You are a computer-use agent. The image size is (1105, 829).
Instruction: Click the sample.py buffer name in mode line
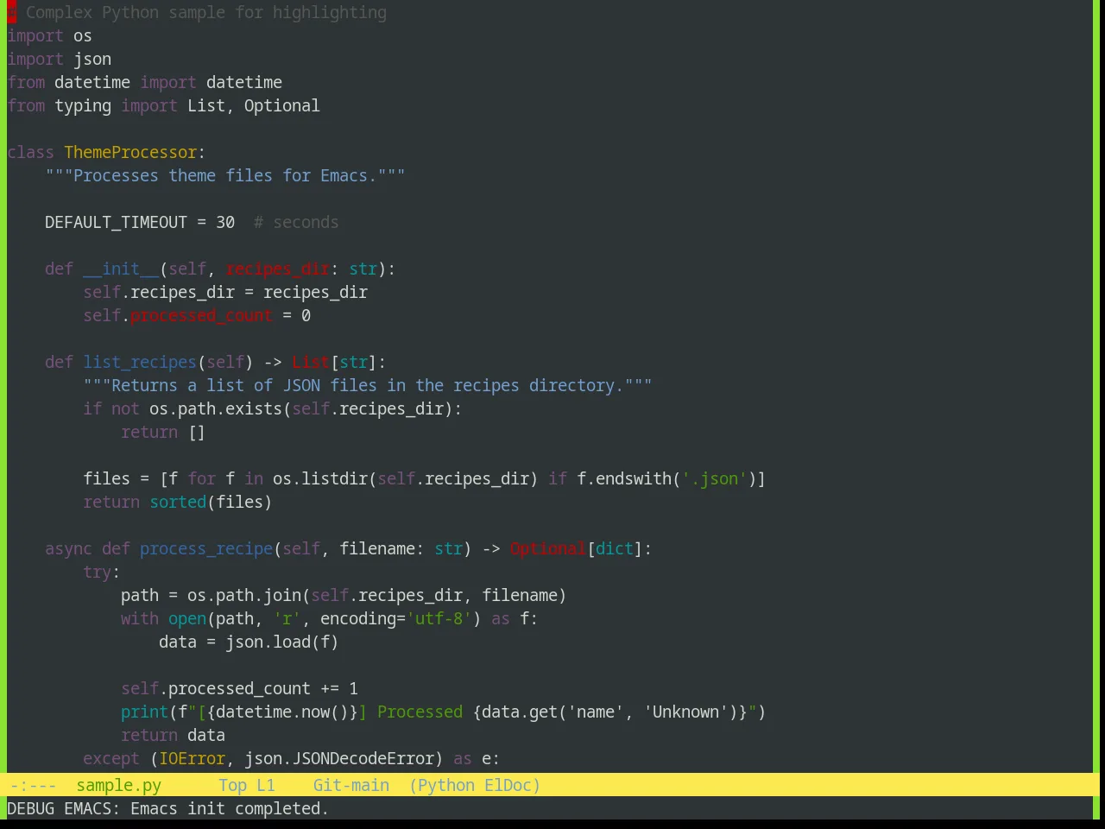pyautogui.click(x=118, y=785)
